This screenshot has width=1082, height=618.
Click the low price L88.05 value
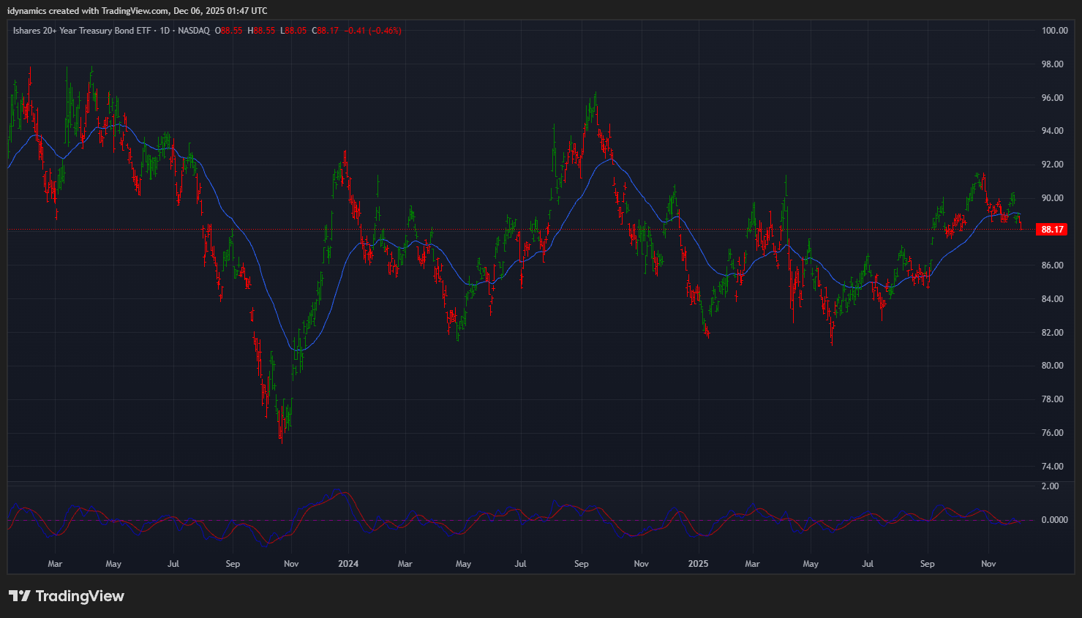click(x=293, y=31)
